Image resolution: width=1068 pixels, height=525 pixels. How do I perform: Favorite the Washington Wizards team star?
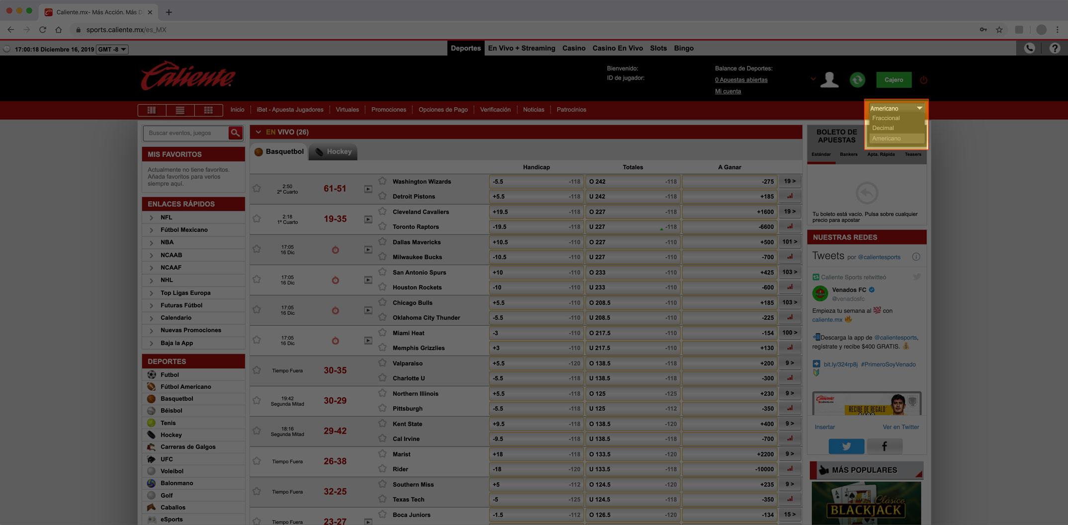click(x=382, y=181)
